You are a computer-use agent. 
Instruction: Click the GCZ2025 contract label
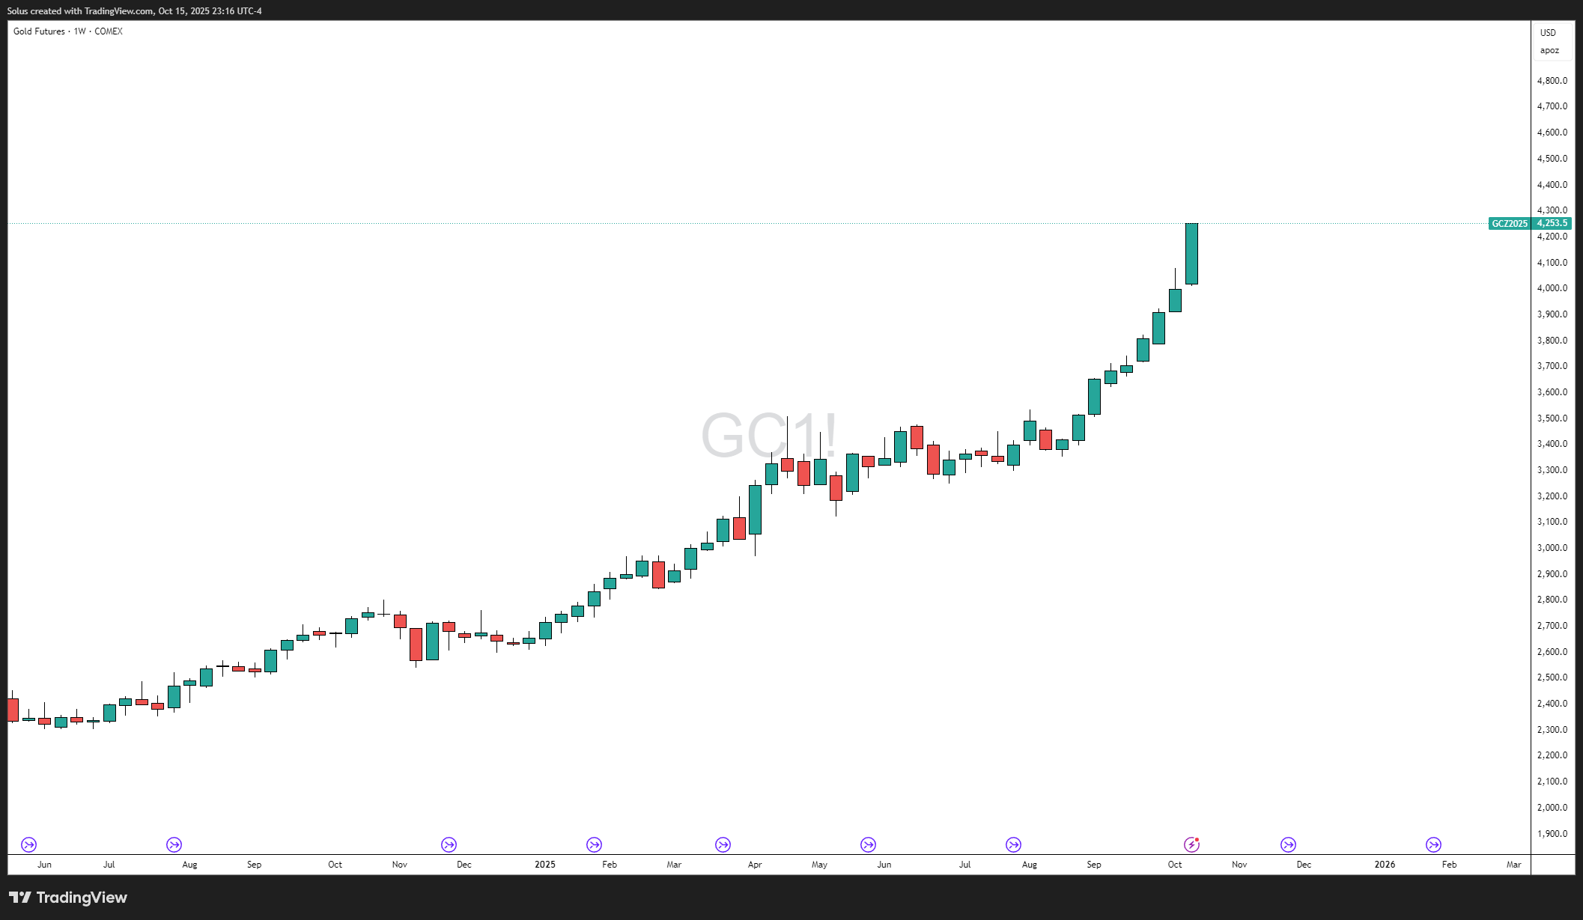[x=1509, y=224]
